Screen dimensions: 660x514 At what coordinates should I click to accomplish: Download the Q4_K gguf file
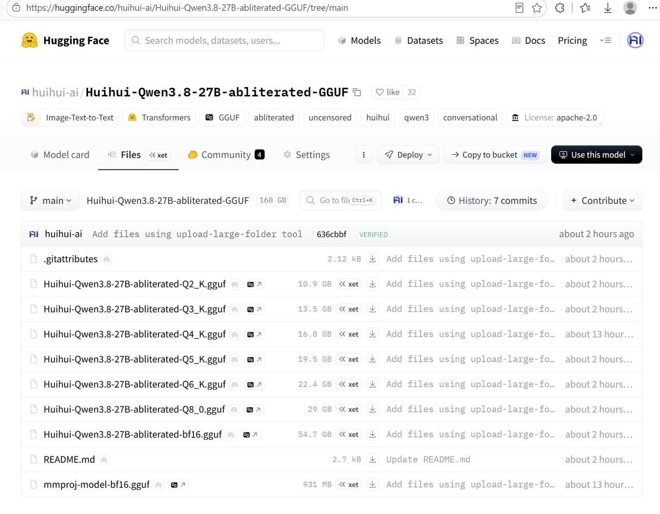pyautogui.click(x=372, y=334)
